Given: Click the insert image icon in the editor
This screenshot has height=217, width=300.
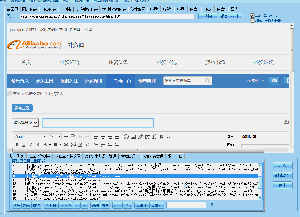Looking at the screenshot, I should pos(133,137).
